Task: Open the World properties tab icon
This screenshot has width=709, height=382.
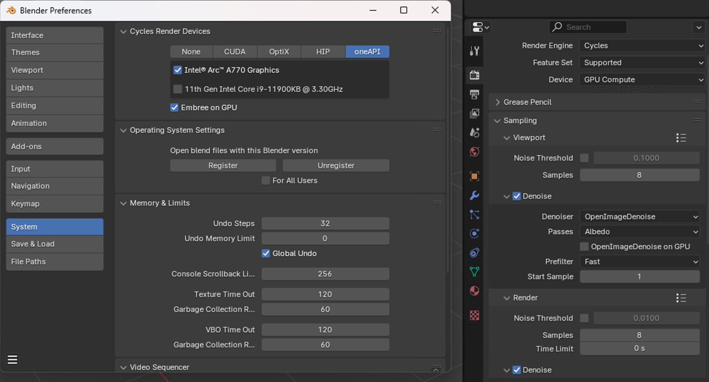Action: pyautogui.click(x=474, y=152)
